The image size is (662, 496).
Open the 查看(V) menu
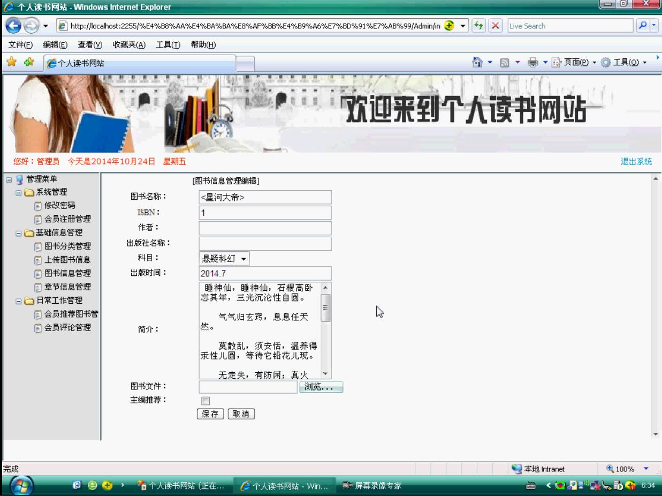(89, 44)
